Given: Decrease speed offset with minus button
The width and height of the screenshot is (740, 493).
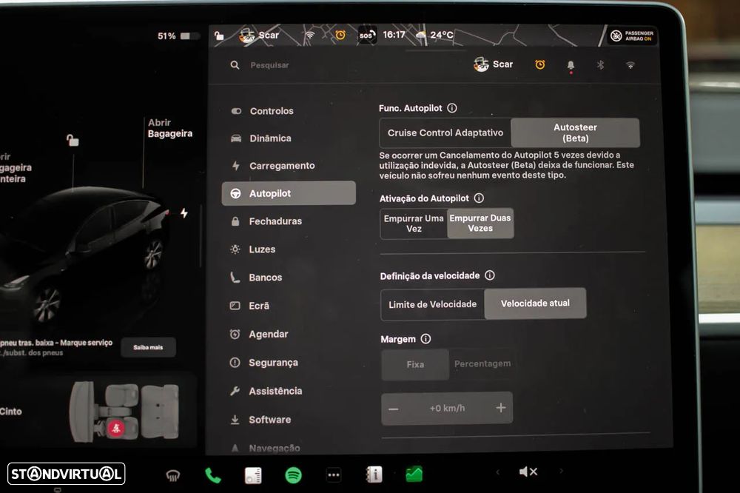Looking at the screenshot, I should pyautogui.click(x=394, y=409).
